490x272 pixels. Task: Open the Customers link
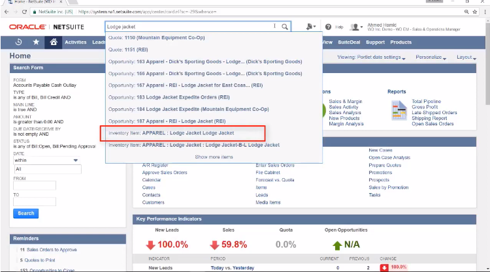point(153,202)
